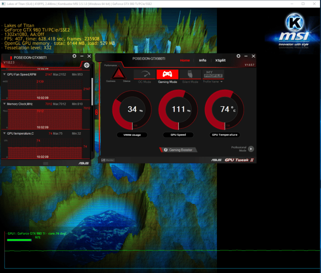Screen dimensions: 321x273
Task: Open the Info tab
Action: [203, 60]
